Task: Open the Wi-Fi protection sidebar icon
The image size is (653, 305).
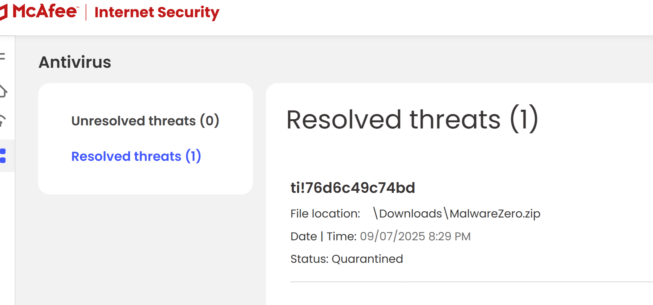Action: (x=3, y=120)
